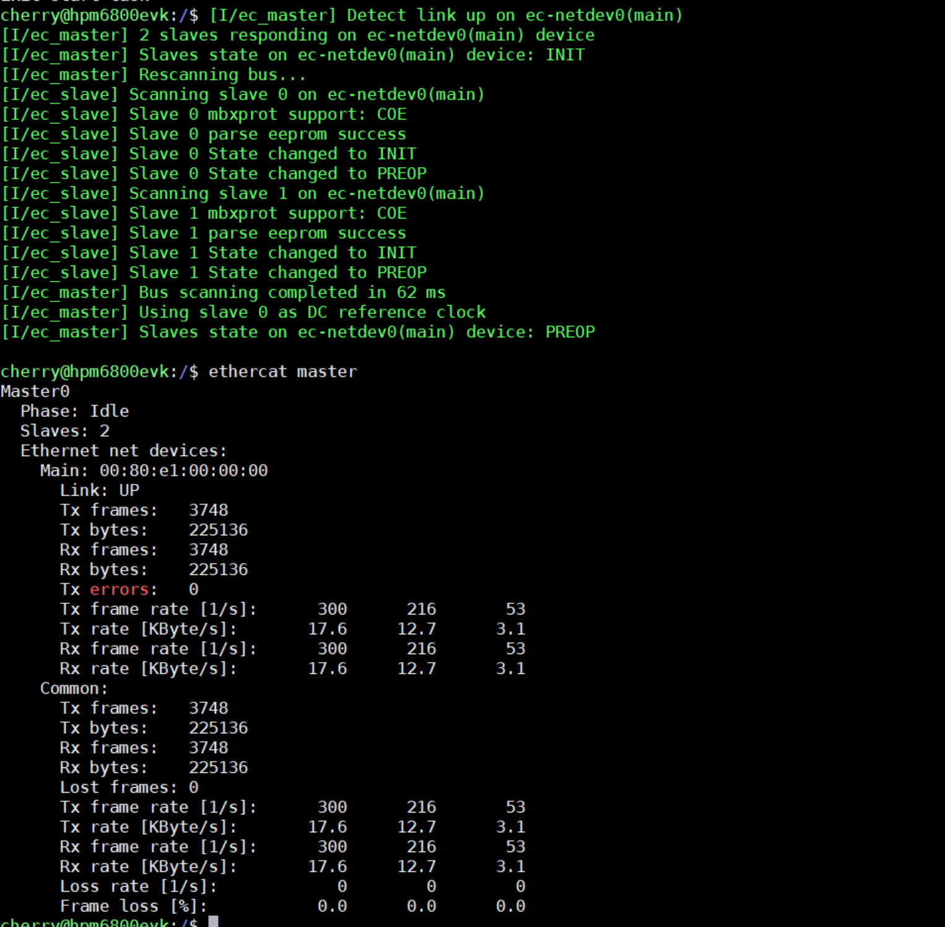Click the 'Common:' section heading
This screenshot has width=945, height=927.
point(74,688)
